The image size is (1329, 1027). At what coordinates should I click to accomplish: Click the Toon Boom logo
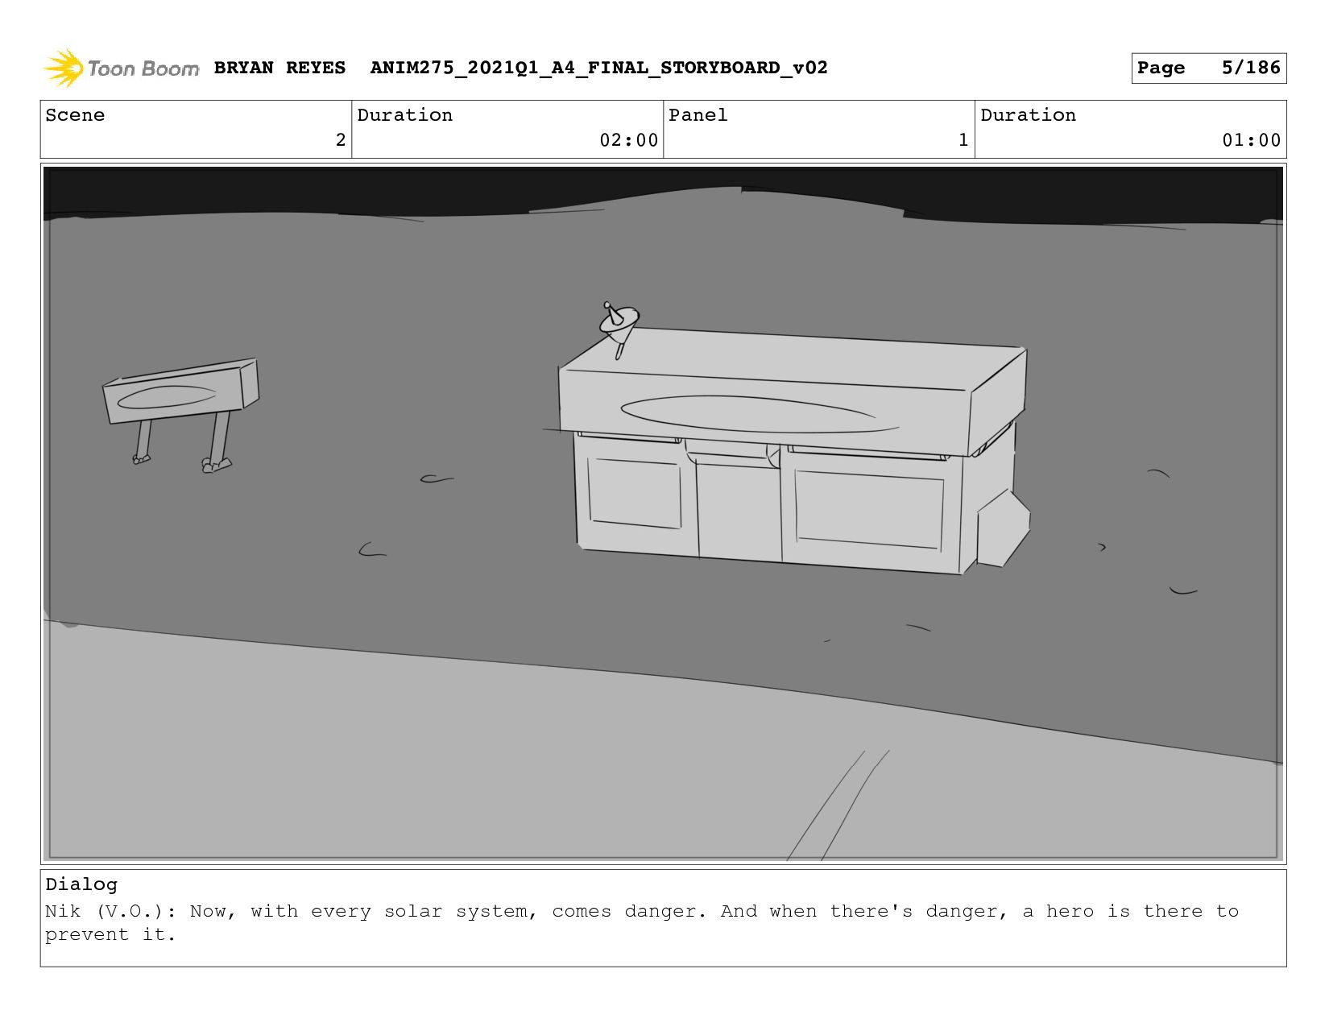(121, 68)
